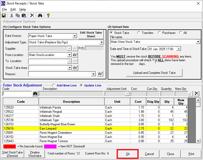Open the File menu
This screenshot has height=160, width=203.
pyautogui.click(x=4, y=9)
